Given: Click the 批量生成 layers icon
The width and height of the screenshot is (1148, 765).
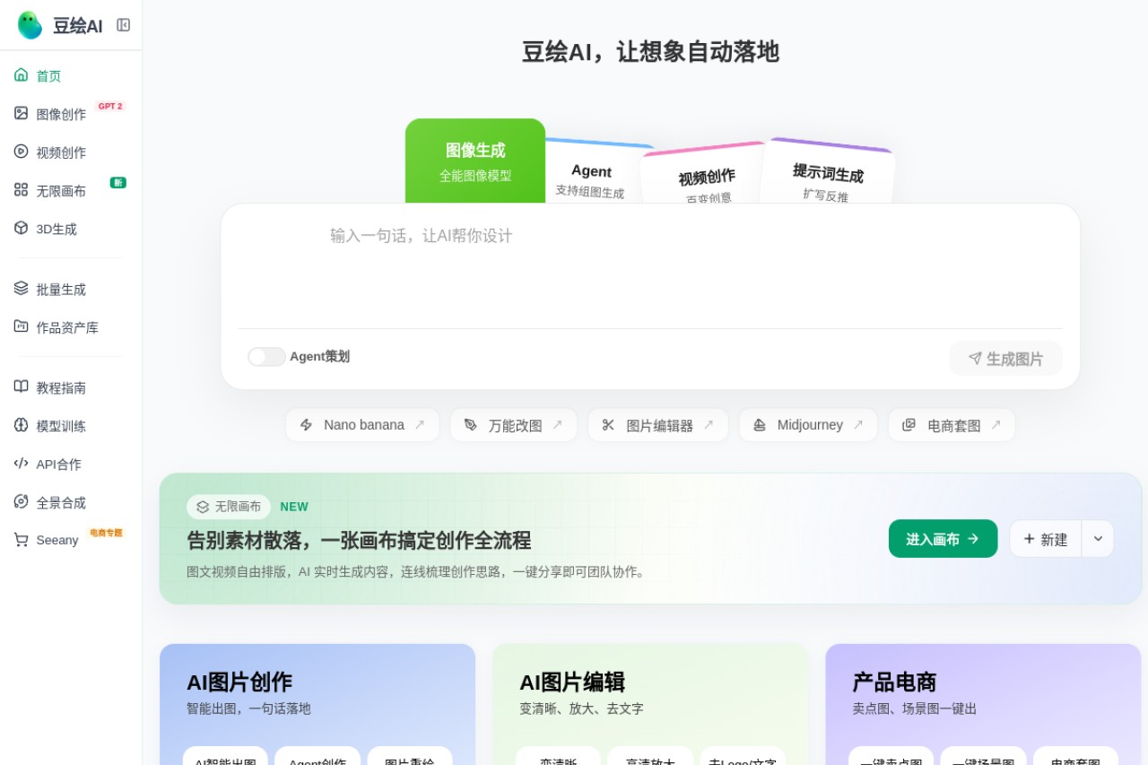Looking at the screenshot, I should (x=21, y=288).
